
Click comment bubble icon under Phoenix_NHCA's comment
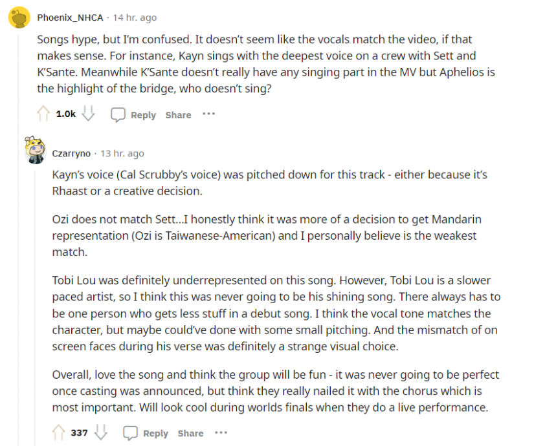[118, 114]
